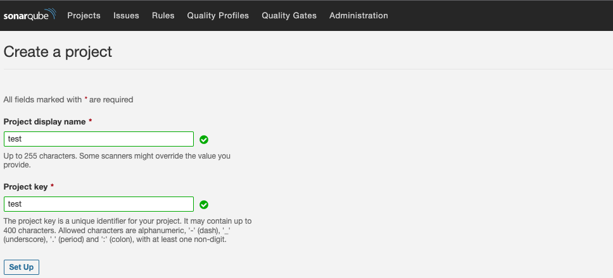Open the Administration menu
The height and width of the screenshot is (278, 613).
coord(358,15)
